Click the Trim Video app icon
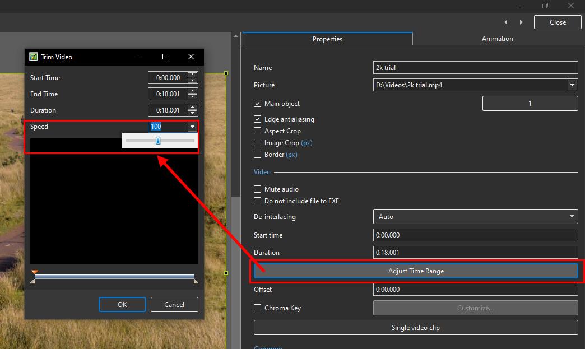 point(34,57)
